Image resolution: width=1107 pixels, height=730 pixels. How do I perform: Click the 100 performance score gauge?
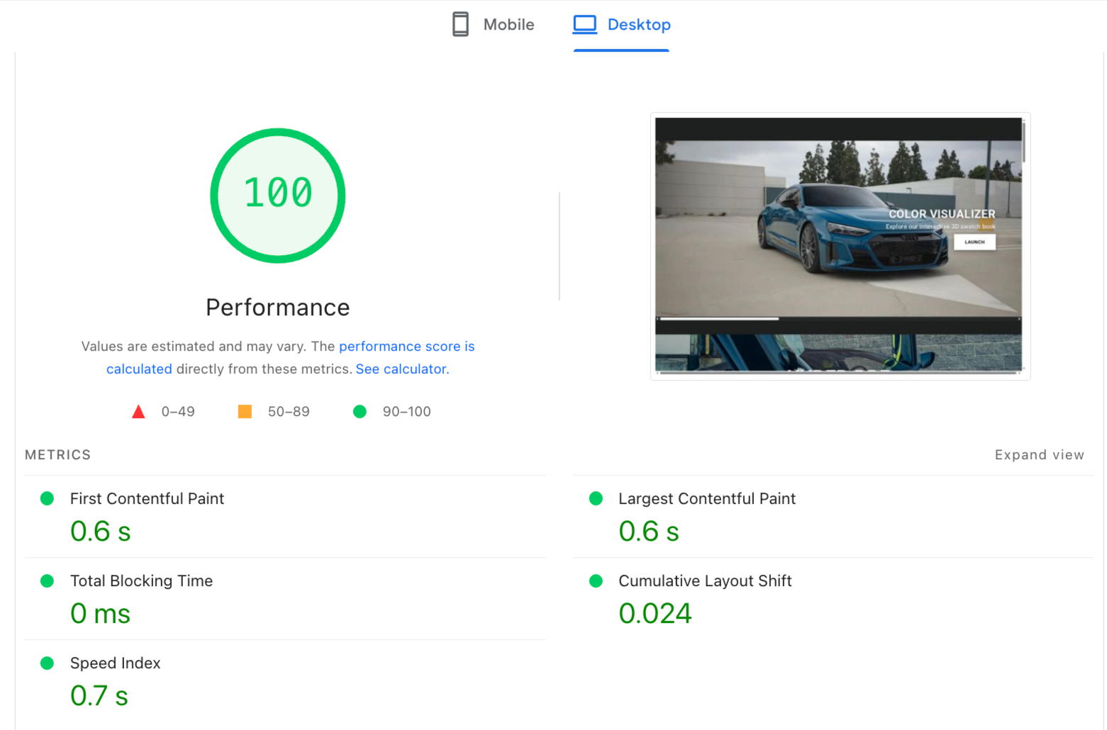click(x=278, y=195)
